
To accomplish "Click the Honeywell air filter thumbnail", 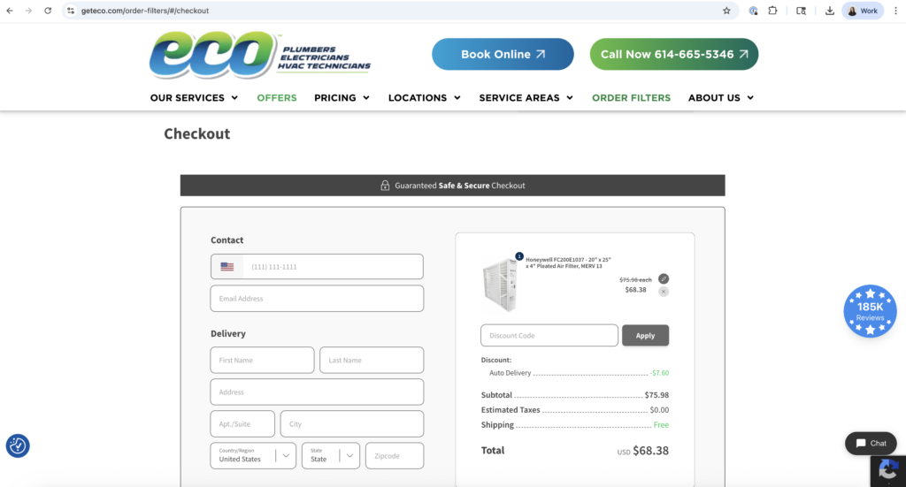I will coord(501,285).
